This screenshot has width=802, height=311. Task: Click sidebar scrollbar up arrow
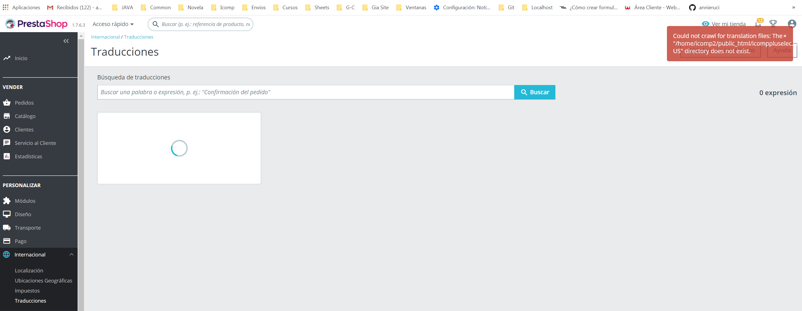click(x=81, y=36)
